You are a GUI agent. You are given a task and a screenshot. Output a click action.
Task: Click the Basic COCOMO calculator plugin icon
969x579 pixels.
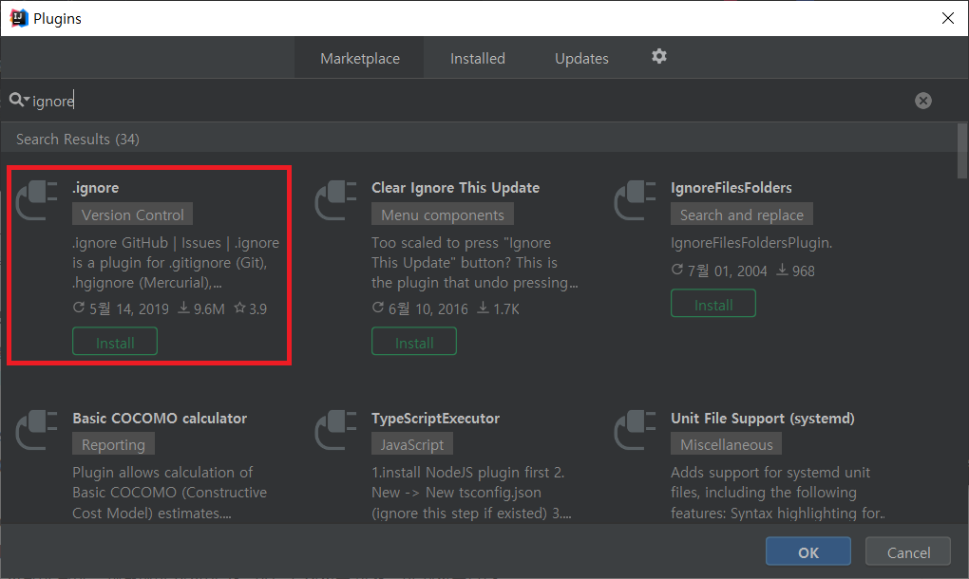36,430
